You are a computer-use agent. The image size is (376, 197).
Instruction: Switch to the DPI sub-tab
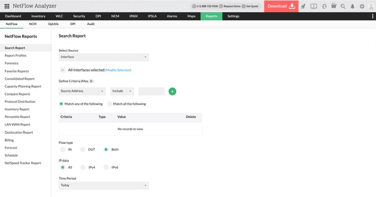point(73,24)
